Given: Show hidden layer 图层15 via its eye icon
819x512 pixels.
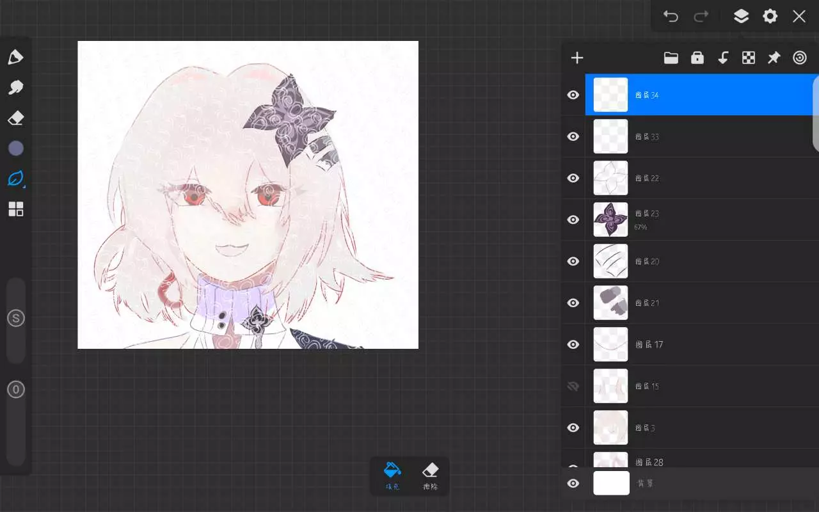Looking at the screenshot, I should [573, 386].
